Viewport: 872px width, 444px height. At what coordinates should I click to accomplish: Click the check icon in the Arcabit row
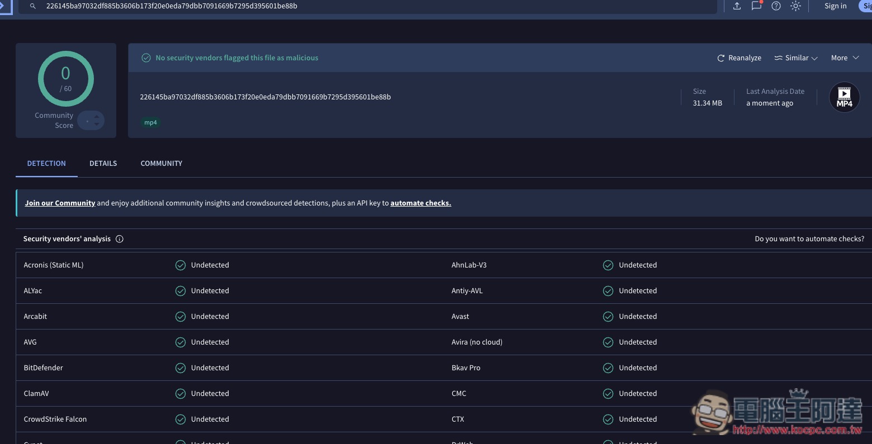(x=181, y=317)
